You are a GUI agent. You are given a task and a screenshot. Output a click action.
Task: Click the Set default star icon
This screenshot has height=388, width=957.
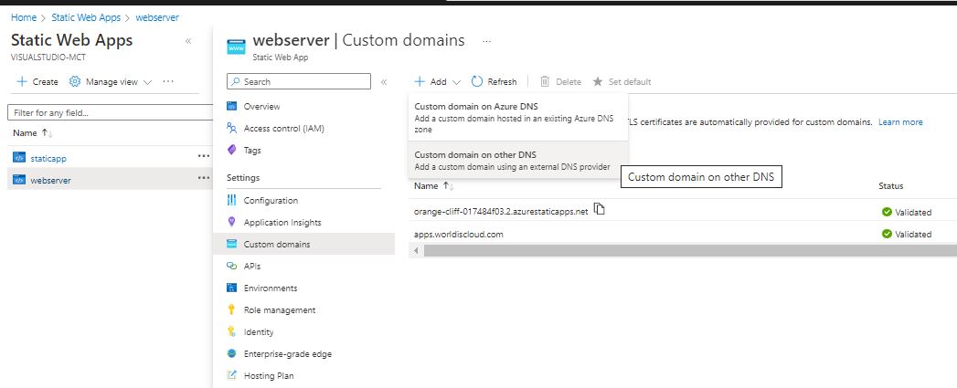pos(598,81)
